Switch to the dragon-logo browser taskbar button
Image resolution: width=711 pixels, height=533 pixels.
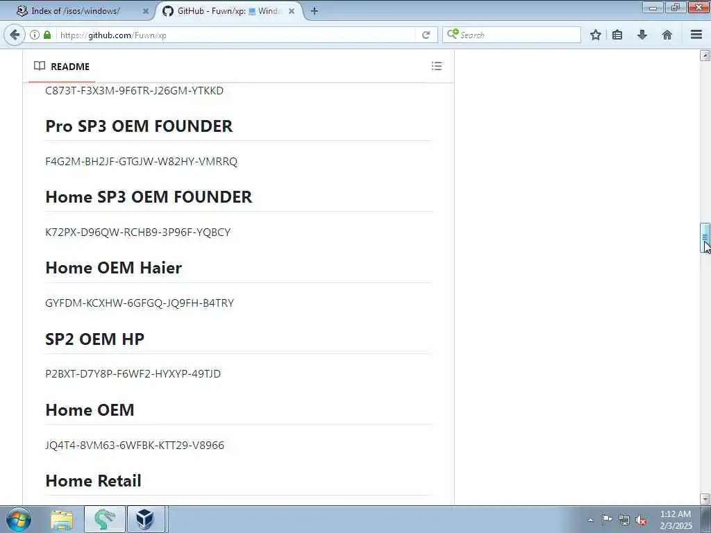point(105,519)
